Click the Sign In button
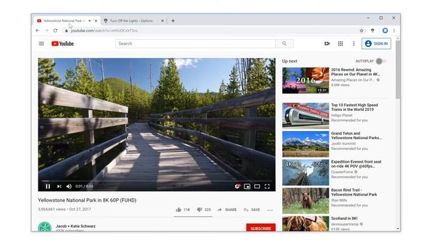Viewport: 431px width, 242px height. tap(376, 44)
